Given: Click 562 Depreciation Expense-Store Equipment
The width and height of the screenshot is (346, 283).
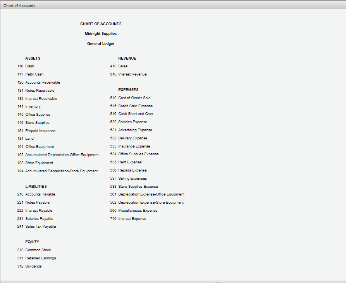Looking at the screenshot, I should click(147, 202).
